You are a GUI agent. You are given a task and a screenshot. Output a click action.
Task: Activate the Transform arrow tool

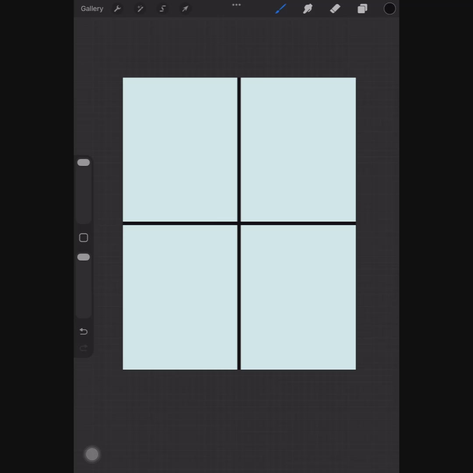tap(185, 9)
